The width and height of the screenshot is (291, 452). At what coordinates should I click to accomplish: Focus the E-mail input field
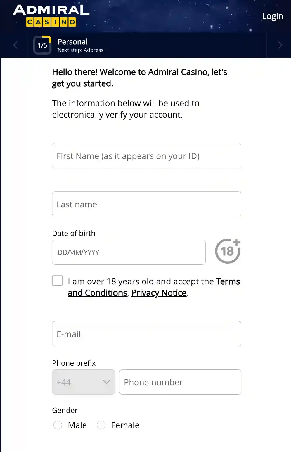point(146,334)
